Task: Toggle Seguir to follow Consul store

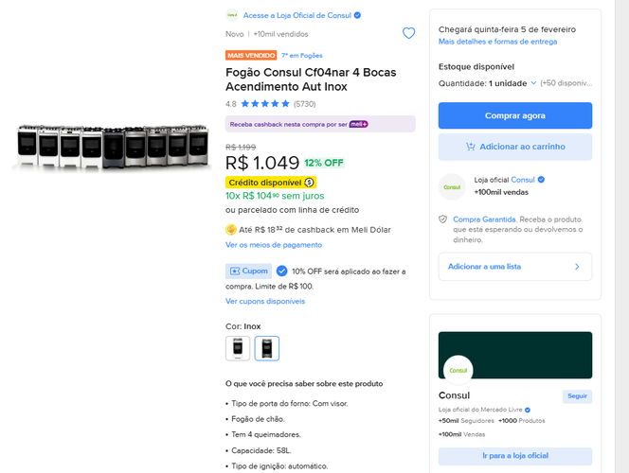Action: click(577, 396)
